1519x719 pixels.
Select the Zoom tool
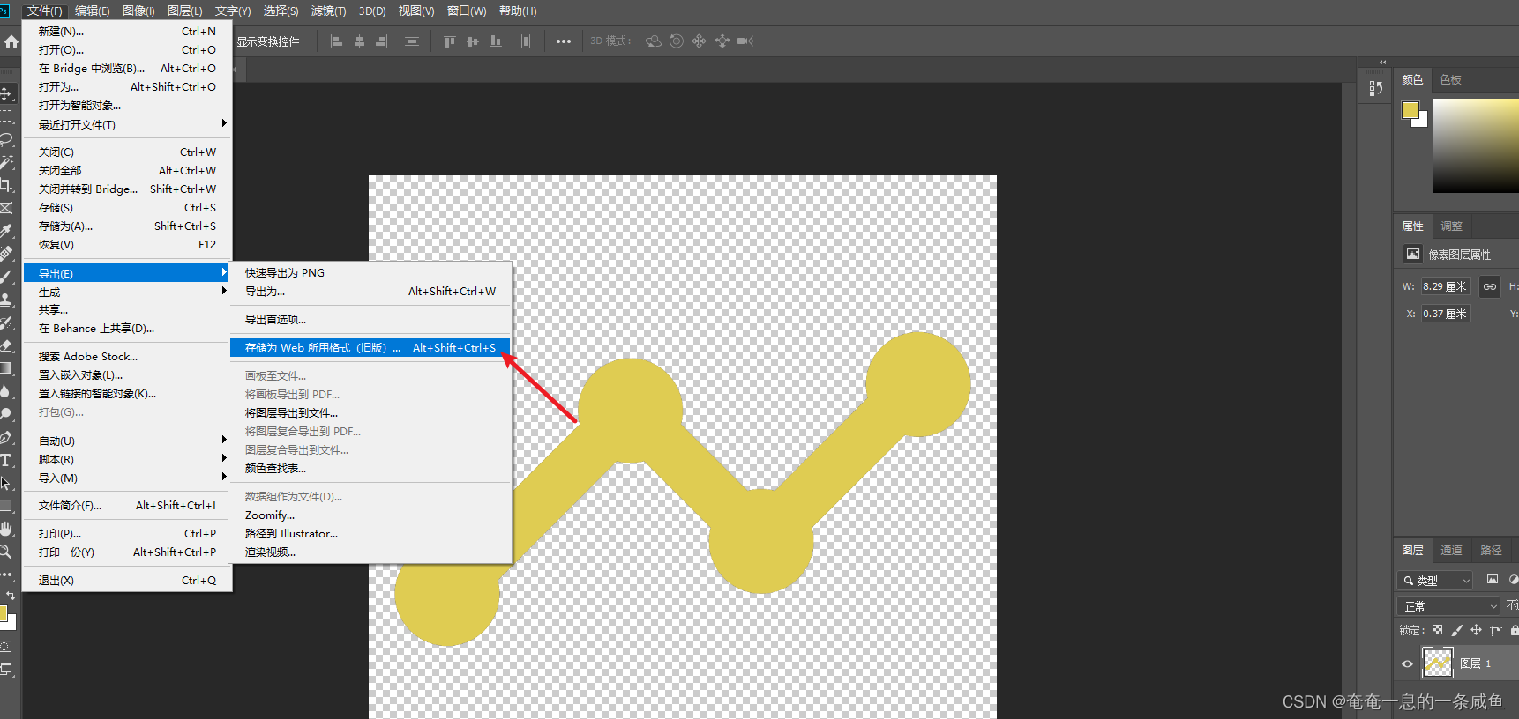point(6,552)
